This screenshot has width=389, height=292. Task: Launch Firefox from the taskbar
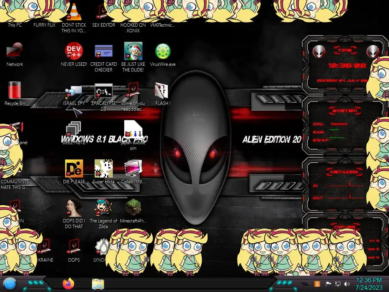[68, 284]
